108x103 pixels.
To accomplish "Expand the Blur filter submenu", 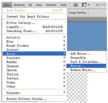I will pos(35,42).
